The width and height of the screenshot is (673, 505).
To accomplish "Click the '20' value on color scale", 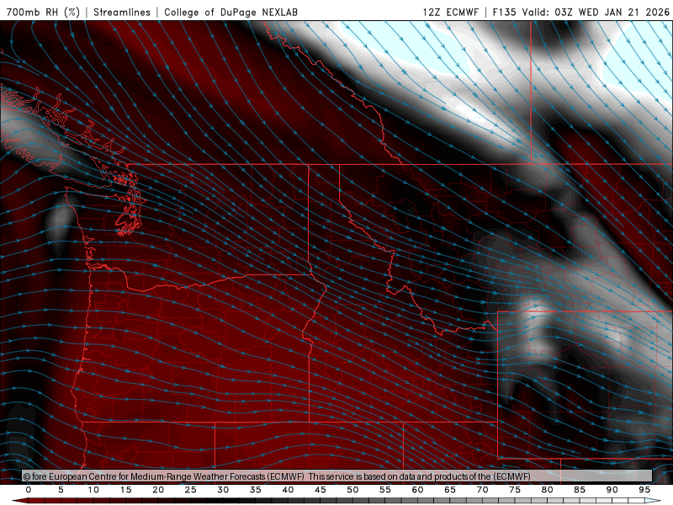I will pyautogui.click(x=158, y=490).
